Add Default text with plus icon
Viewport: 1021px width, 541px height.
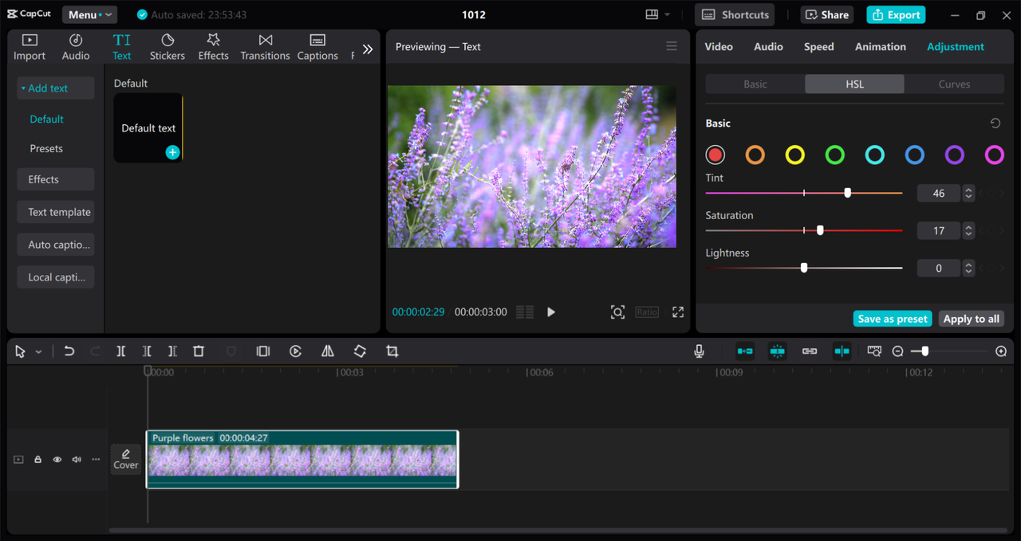click(x=172, y=152)
